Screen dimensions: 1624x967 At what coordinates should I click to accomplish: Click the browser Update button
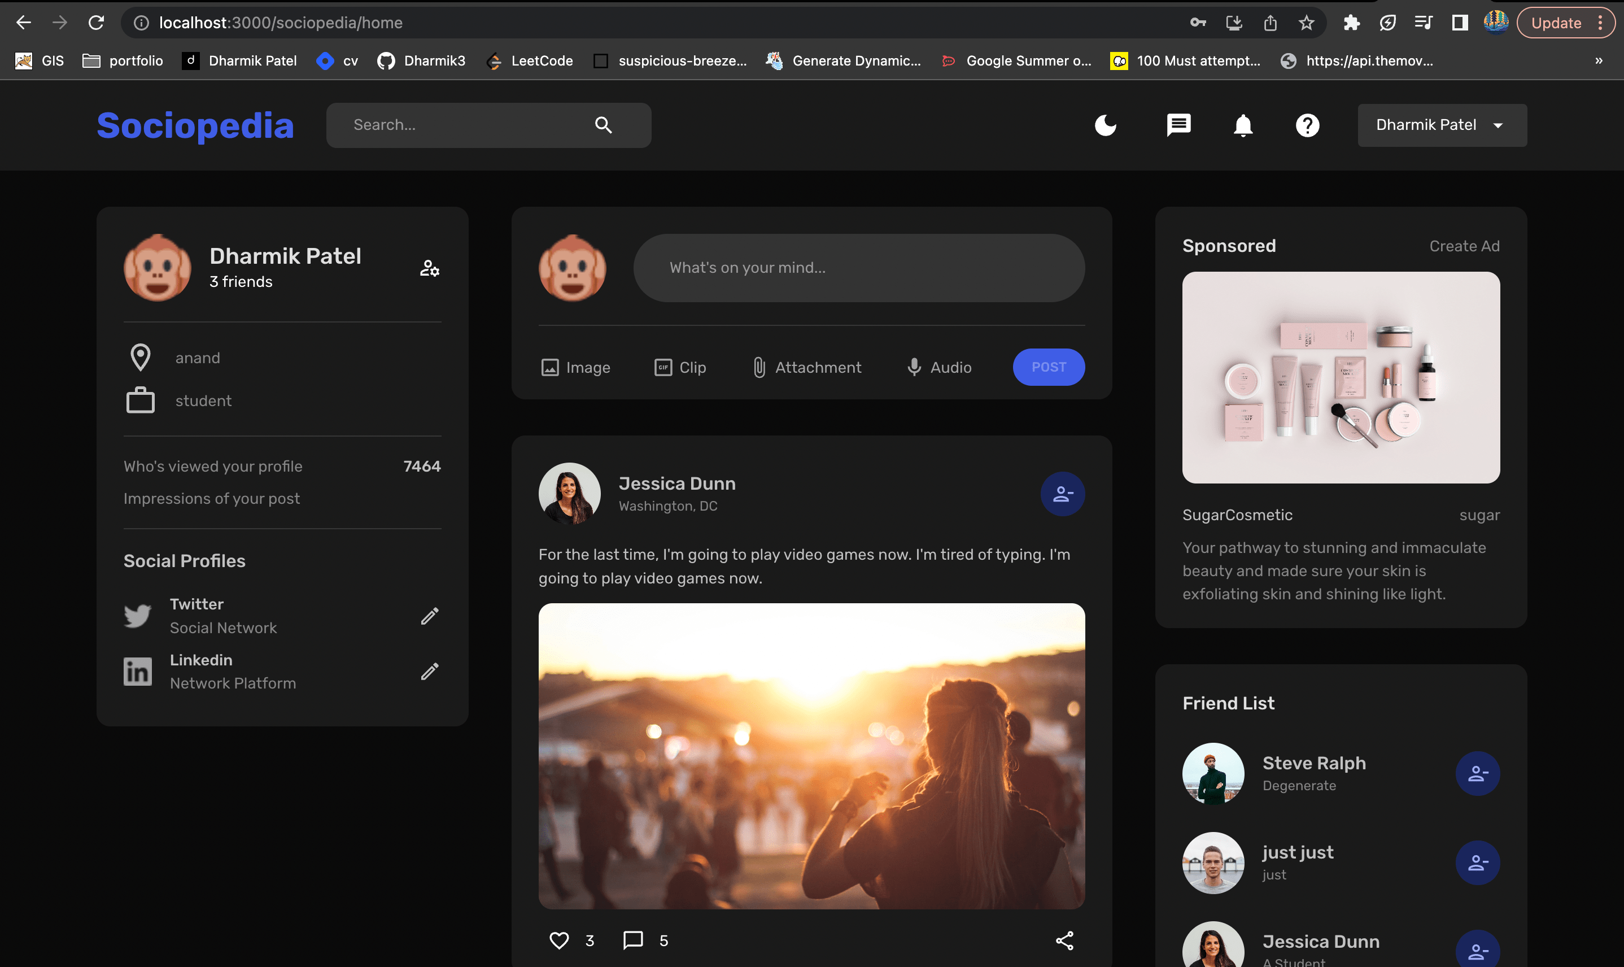(x=1556, y=23)
